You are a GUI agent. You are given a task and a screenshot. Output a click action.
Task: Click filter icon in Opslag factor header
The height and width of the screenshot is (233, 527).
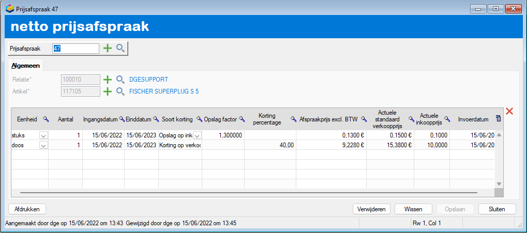coord(242,119)
